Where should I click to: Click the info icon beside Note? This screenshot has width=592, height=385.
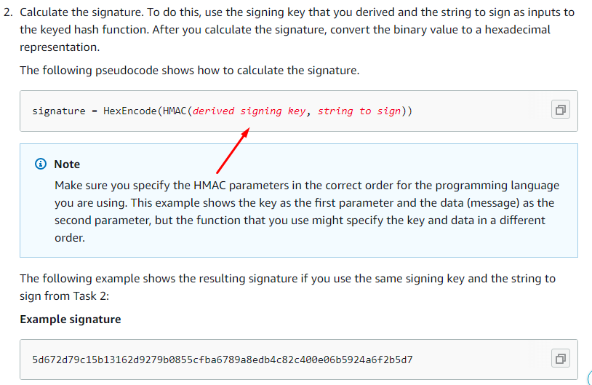[41, 164]
